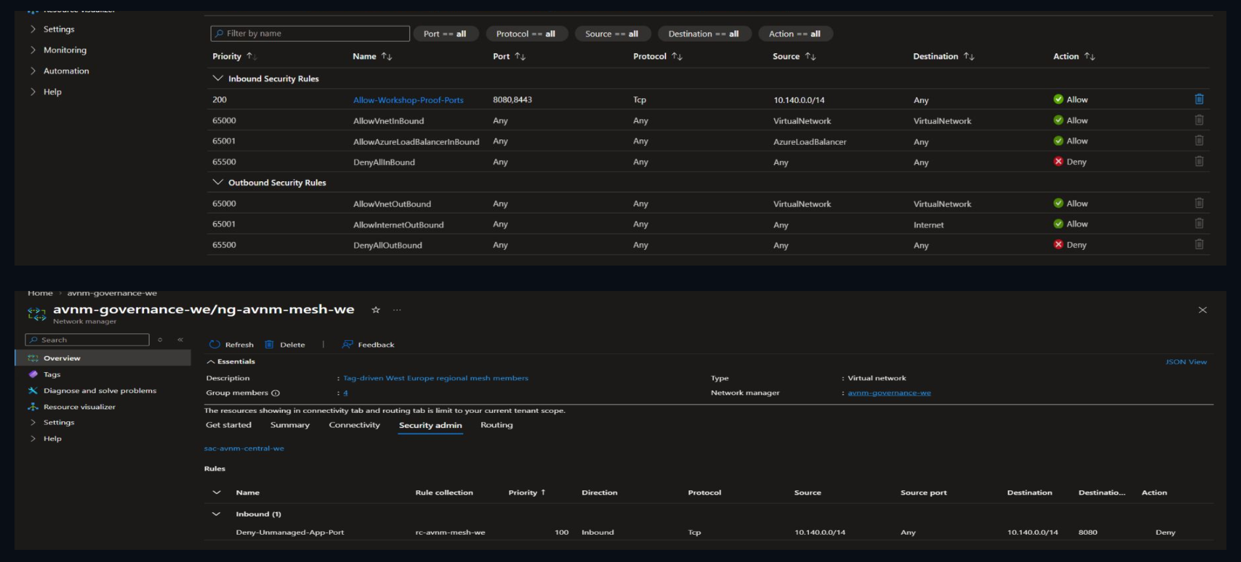
Task: Sort rules by Port column arrows
Action: (x=520, y=56)
